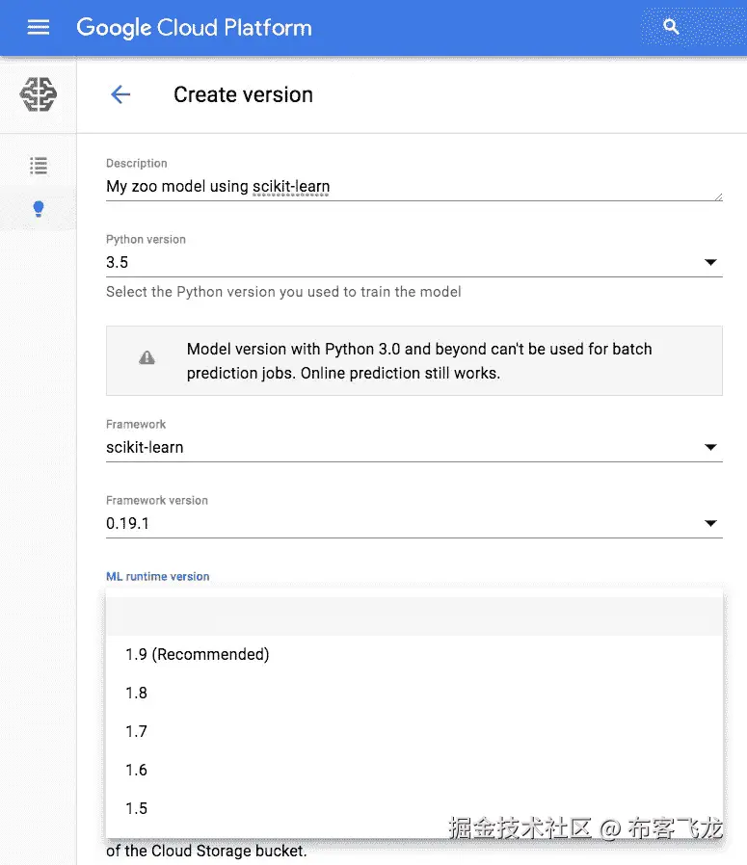Screen dimensions: 747x865
Task: Click the ML Engine brain icon
Action: [x=39, y=94]
